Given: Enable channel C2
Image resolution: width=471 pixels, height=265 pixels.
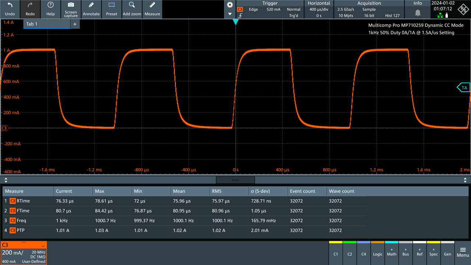Looking at the screenshot, I should 350,252.
